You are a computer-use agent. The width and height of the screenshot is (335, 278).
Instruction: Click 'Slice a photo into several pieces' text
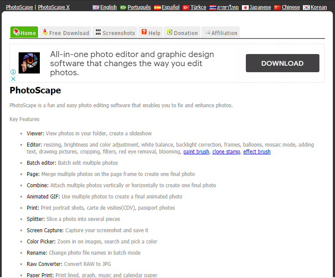[83, 219]
